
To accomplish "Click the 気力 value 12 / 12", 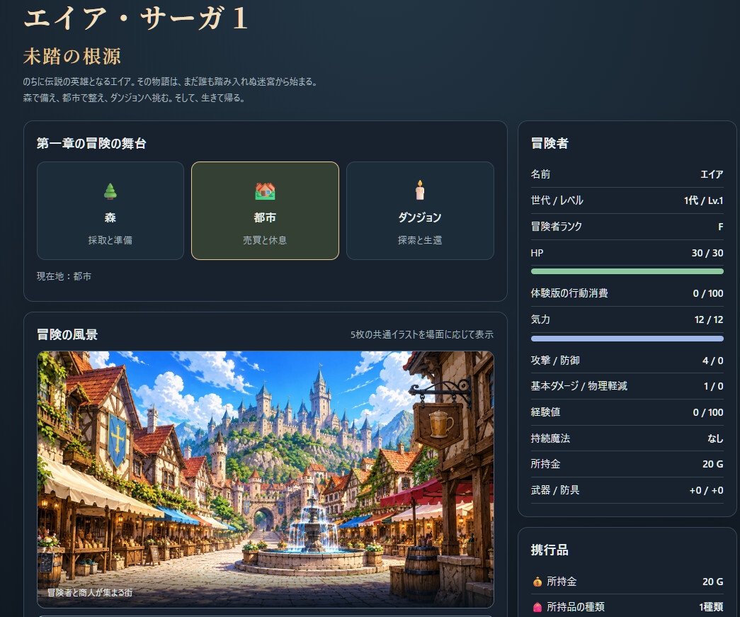I will [x=709, y=319].
